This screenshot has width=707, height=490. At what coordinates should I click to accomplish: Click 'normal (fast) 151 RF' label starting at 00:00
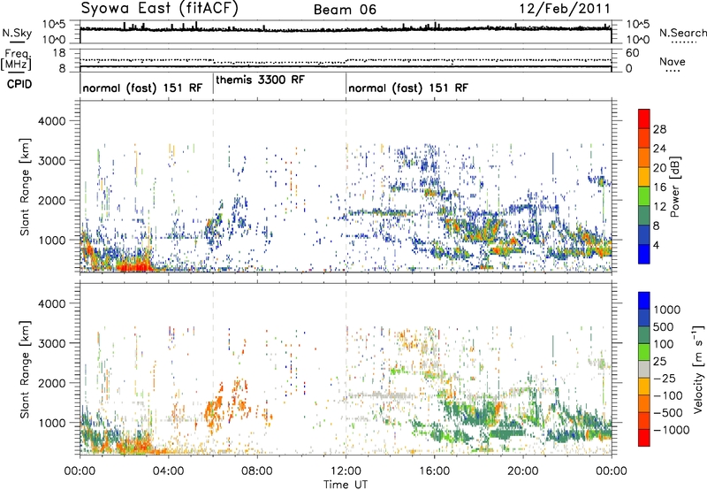[x=142, y=88]
